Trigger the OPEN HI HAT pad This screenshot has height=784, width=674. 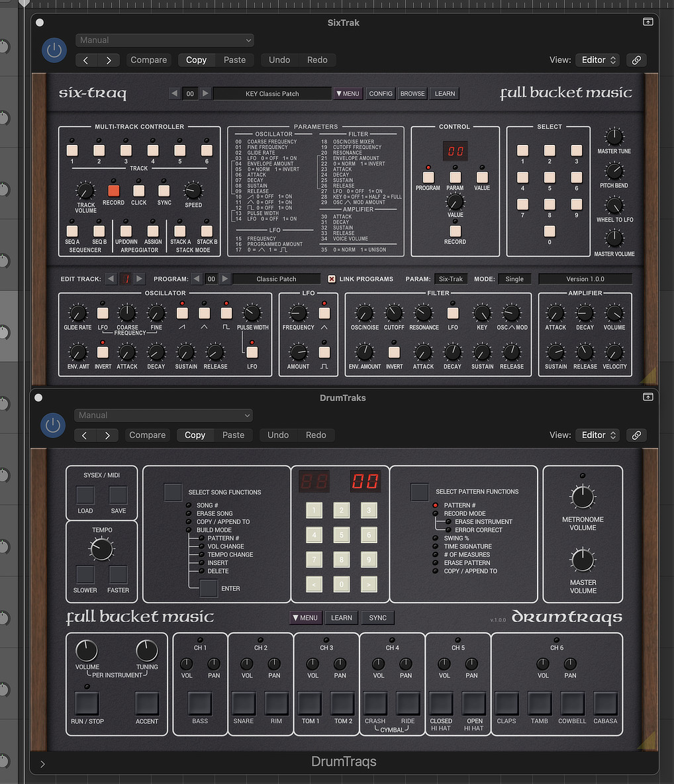pyautogui.click(x=474, y=703)
